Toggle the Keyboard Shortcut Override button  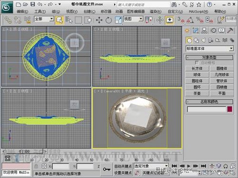coord(169,20)
